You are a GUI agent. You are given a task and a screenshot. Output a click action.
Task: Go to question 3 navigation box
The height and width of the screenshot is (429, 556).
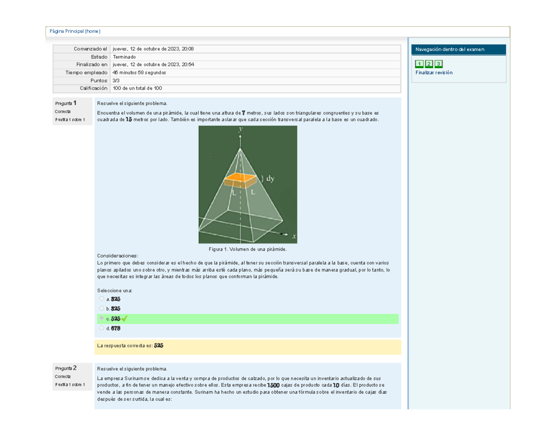point(439,64)
